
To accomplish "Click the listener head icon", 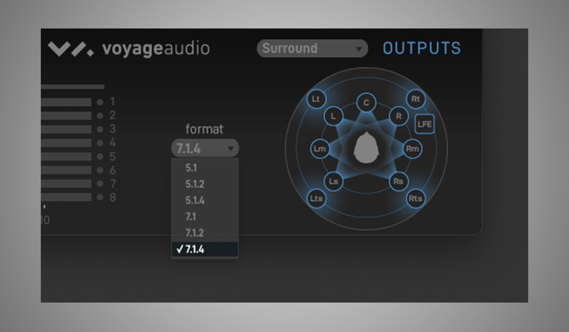I will [x=366, y=148].
